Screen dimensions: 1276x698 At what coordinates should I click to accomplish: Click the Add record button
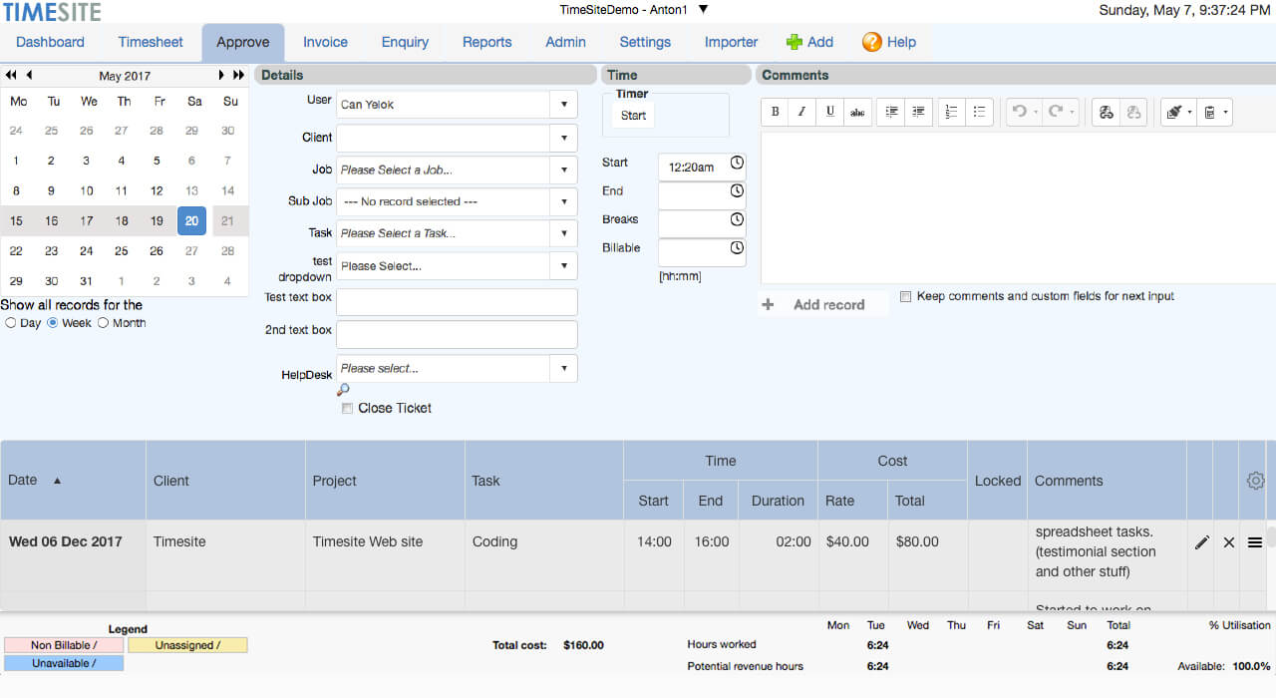coord(827,305)
